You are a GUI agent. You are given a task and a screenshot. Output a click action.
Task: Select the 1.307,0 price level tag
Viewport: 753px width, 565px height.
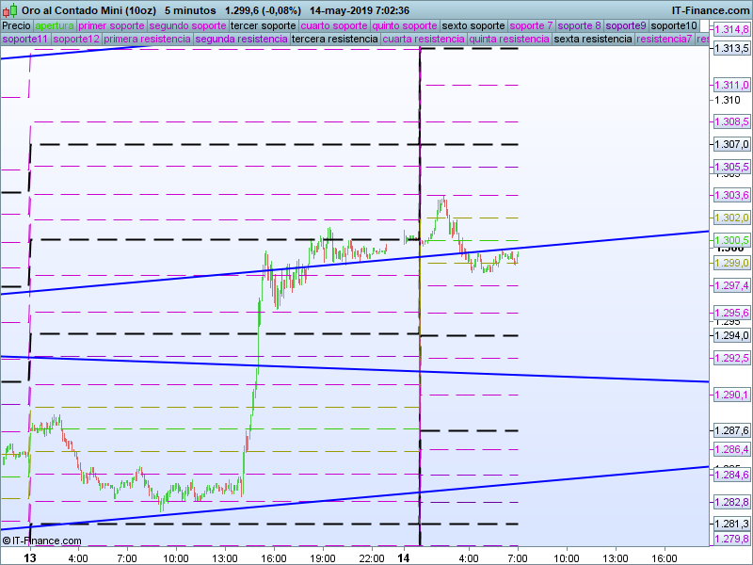coord(731,144)
